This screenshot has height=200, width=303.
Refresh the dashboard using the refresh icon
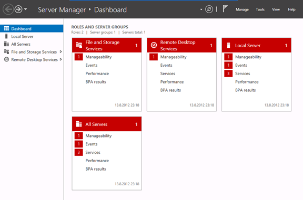209,9
